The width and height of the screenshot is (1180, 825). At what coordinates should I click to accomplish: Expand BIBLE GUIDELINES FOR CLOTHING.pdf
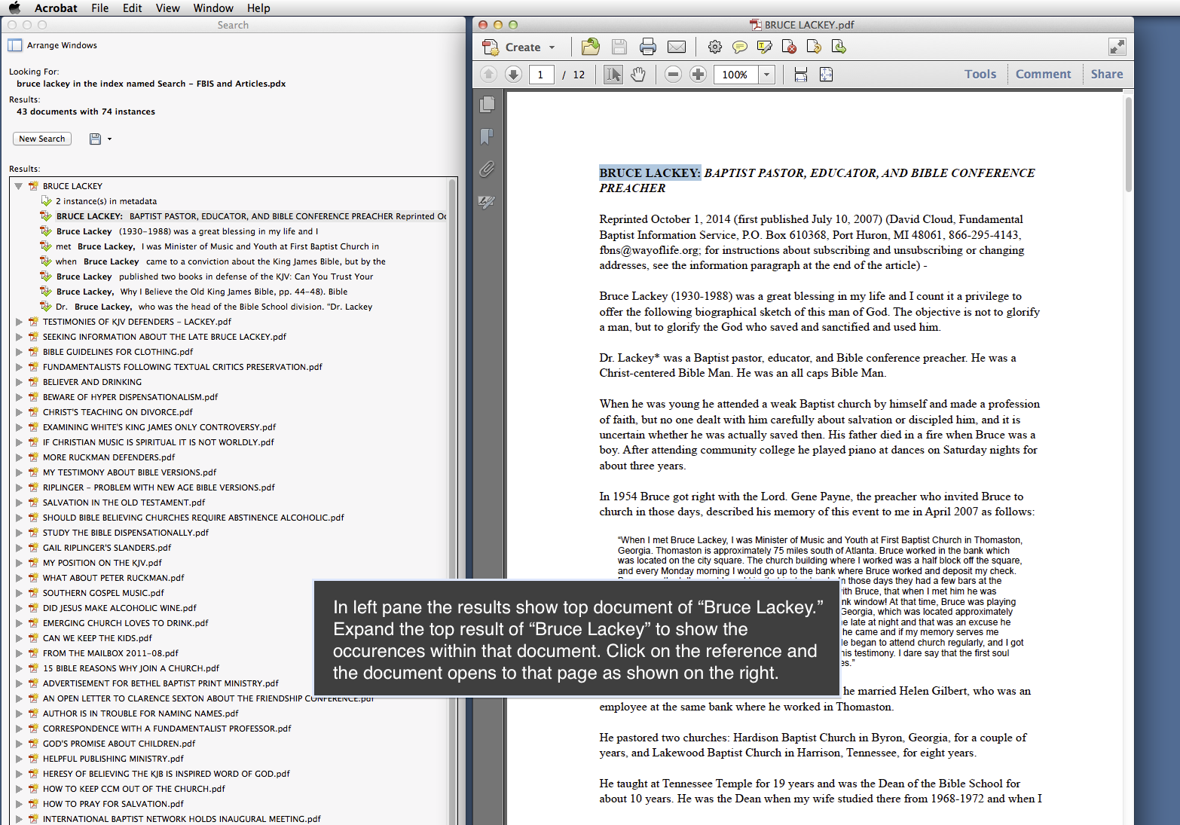point(19,352)
